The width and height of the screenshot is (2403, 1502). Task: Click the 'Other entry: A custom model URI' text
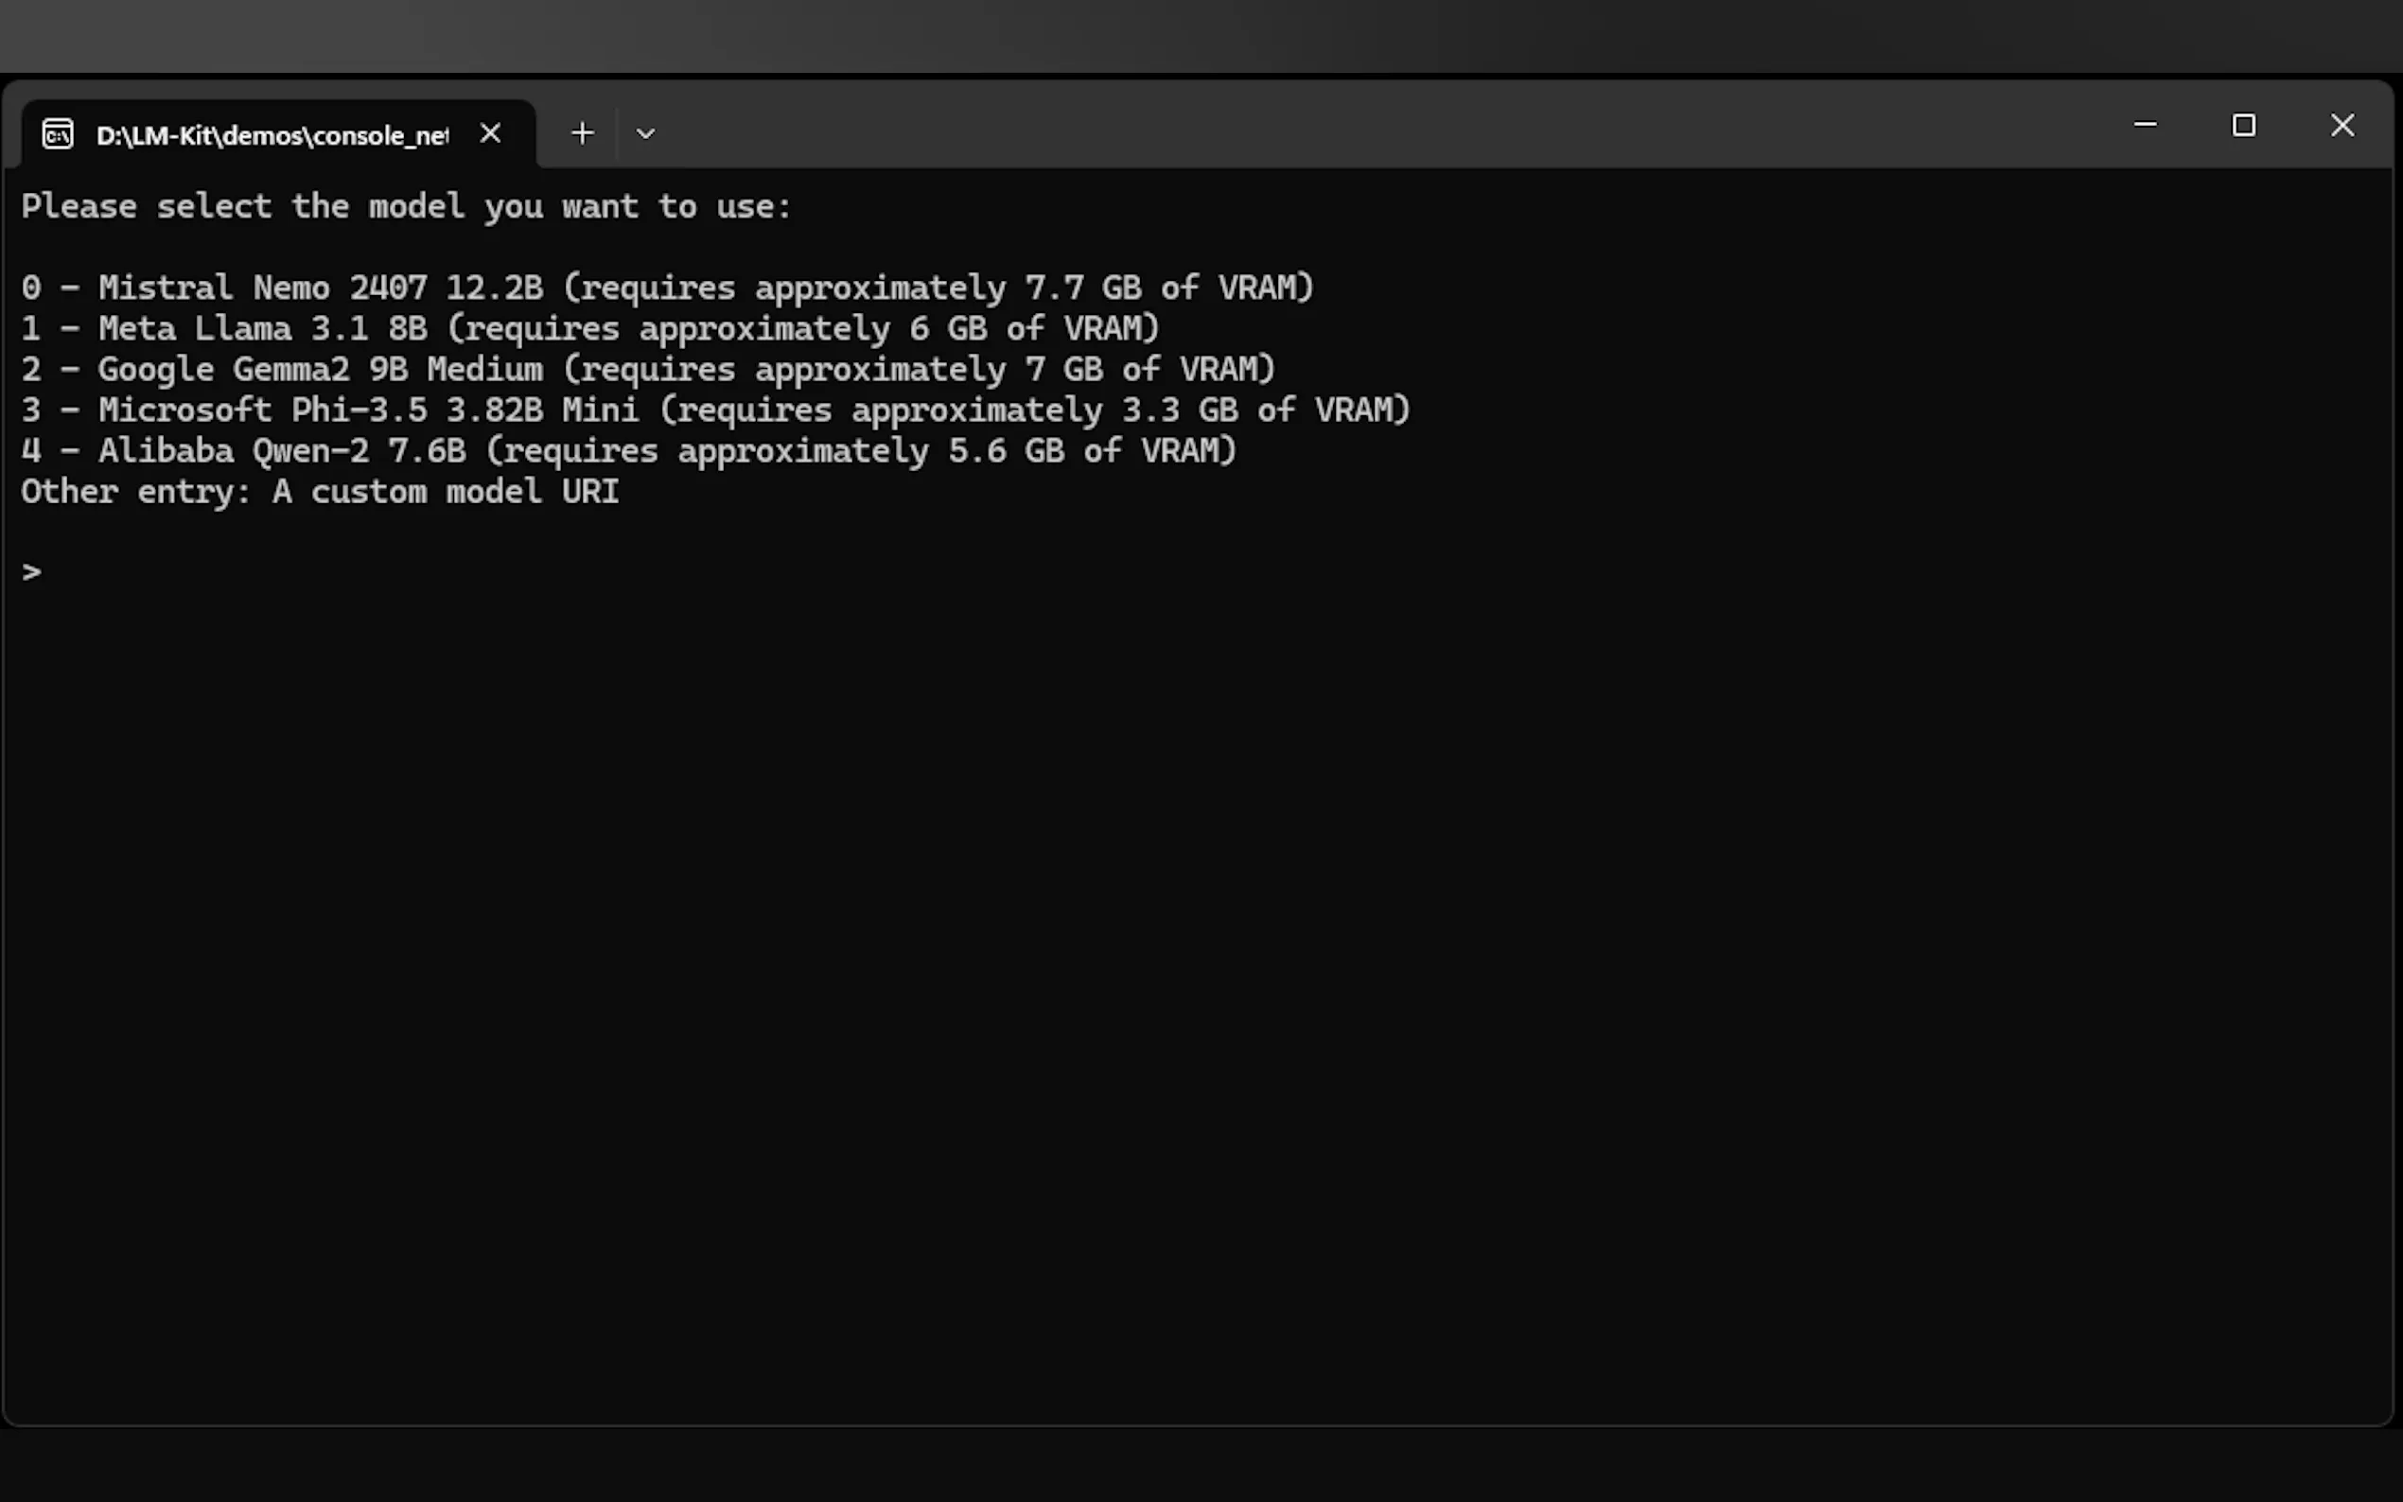(x=319, y=492)
